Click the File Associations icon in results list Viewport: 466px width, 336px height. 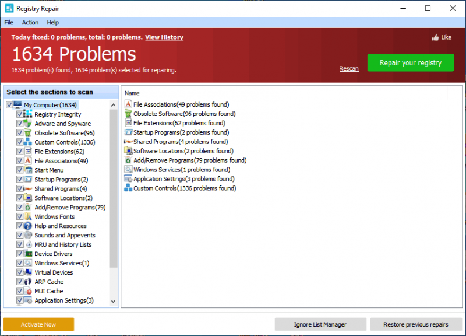[129, 104]
